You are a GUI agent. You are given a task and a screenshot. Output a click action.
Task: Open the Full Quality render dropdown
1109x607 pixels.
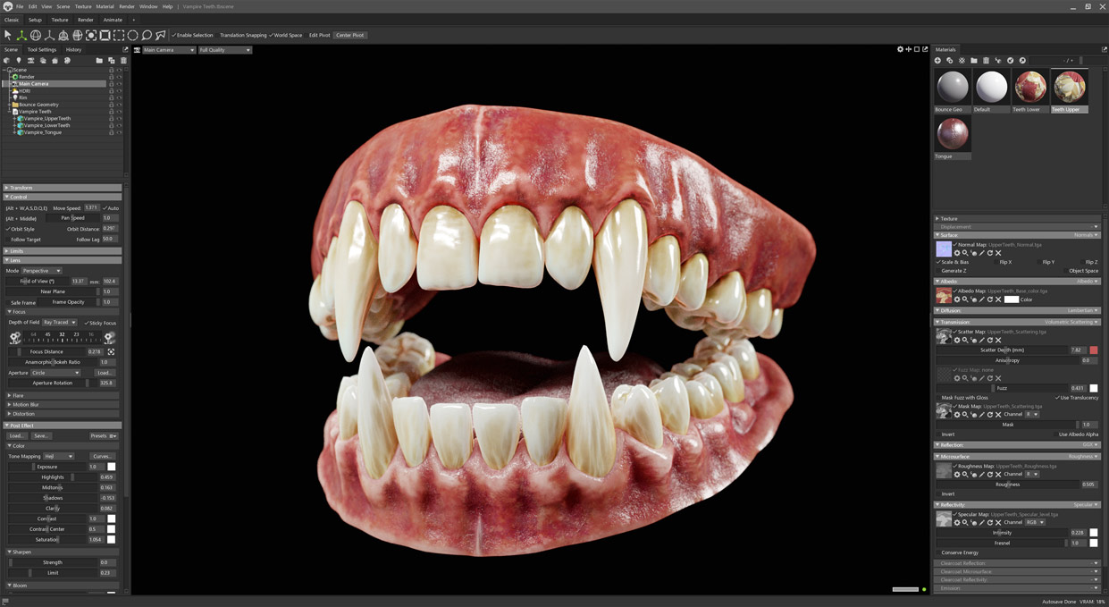(224, 50)
